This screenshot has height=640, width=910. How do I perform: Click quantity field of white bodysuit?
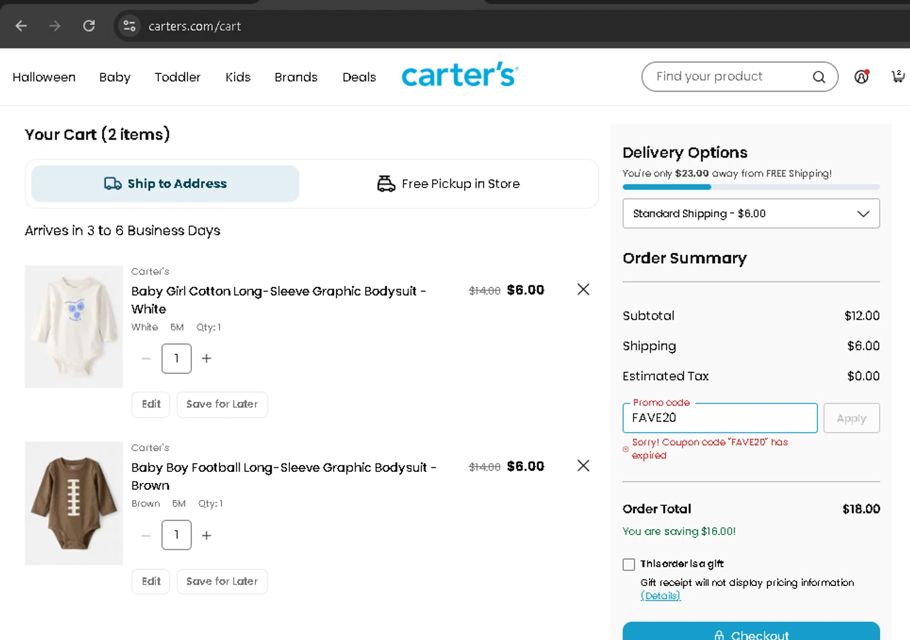[x=177, y=359]
